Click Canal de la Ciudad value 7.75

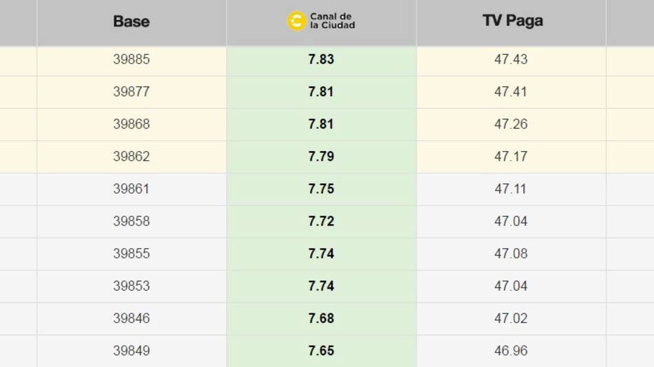point(321,189)
